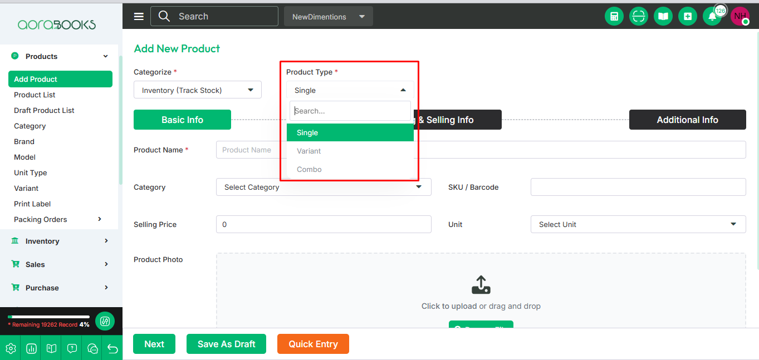Click the round sliders icon near record counter
Image resolution: width=759 pixels, height=360 pixels.
point(105,321)
